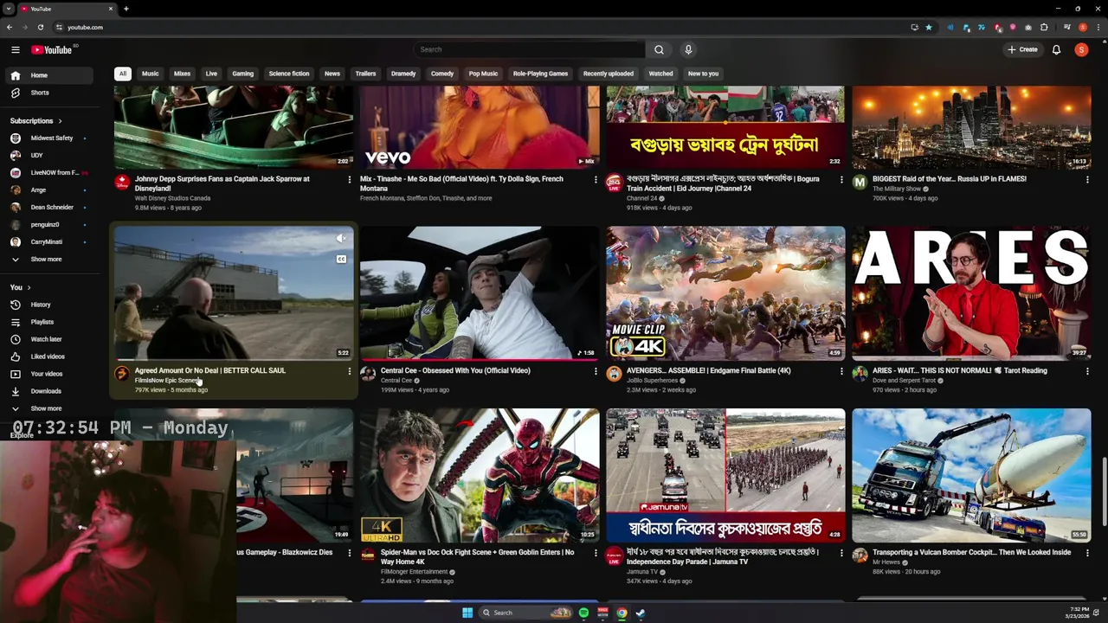Expand the You section header
Viewport: 1108px width, 623px height.
(21, 287)
